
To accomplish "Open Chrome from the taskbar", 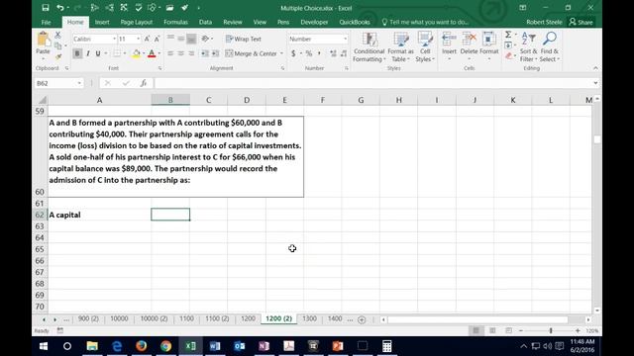I will (x=165, y=346).
